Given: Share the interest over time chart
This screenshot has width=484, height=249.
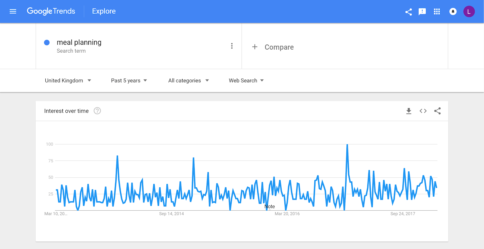Looking at the screenshot, I should (x=437, y=111).
